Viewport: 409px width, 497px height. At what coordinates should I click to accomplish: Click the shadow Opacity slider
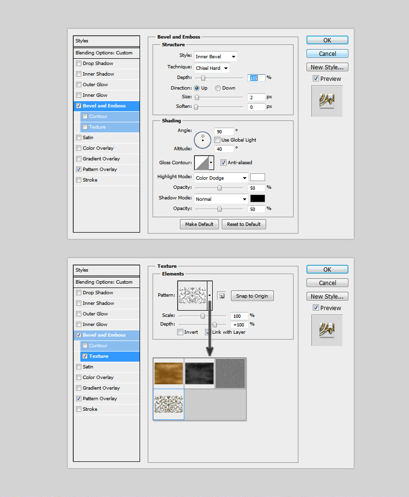pyautogui.click(x=219, y=209)
